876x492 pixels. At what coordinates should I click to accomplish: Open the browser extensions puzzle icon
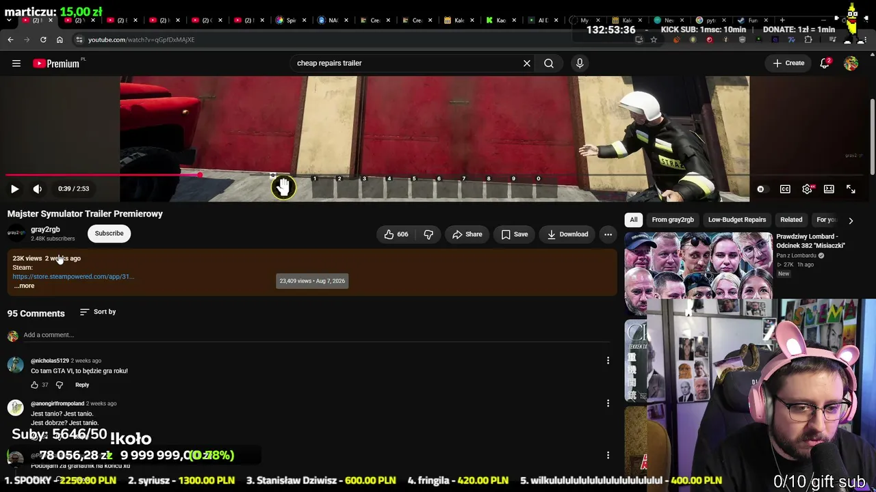click(808, 40)
